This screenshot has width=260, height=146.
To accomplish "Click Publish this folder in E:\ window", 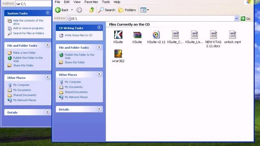I will click(80, 56).
